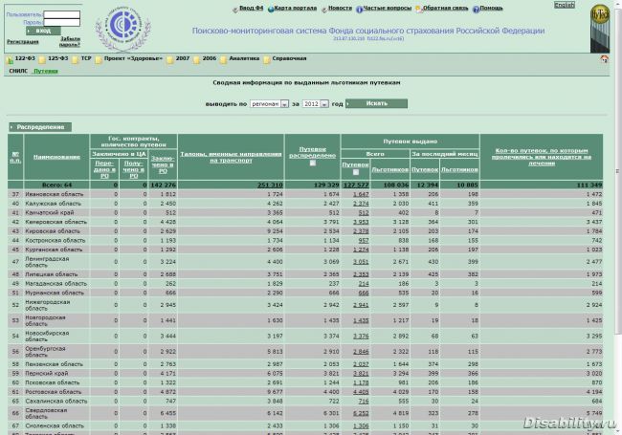Click the Вход login button
The height and width of the screenshot is (435, 622).
click(x=43, y=31)
